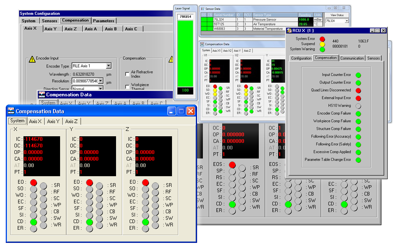Viewport: 395px width, 247px height.
Task: Click the Input Counter Error green indicator
Action: pyautogui.click(x=358, y=75)
